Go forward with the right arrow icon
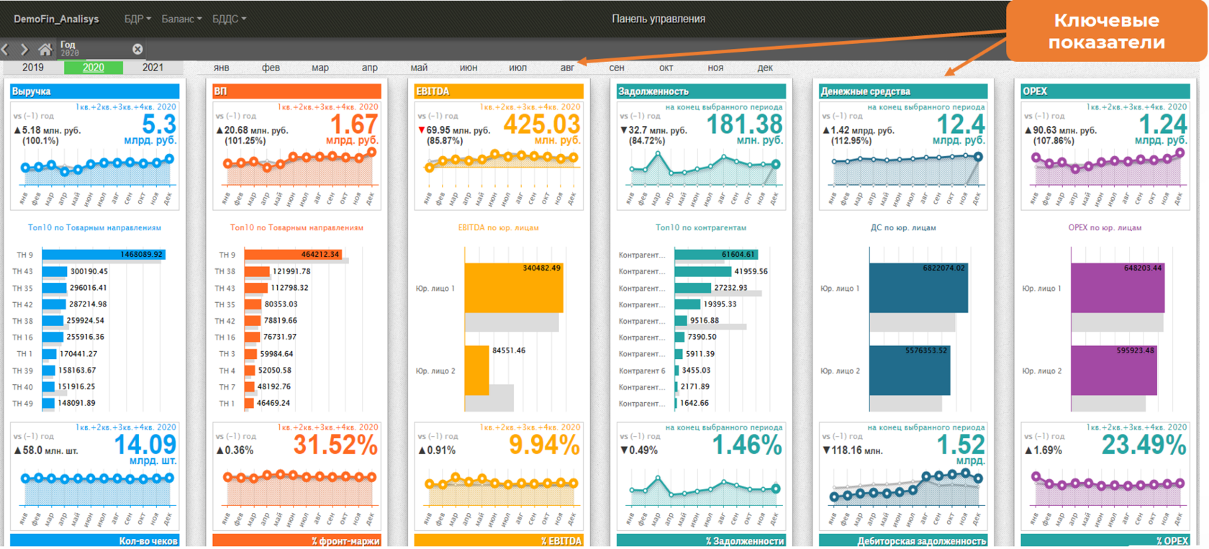 coord(24,49)
